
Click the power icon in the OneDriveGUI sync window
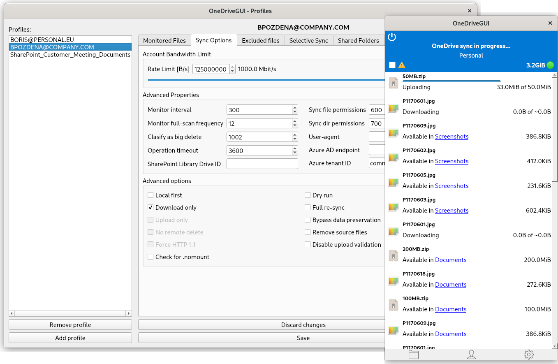coord(392,37)
